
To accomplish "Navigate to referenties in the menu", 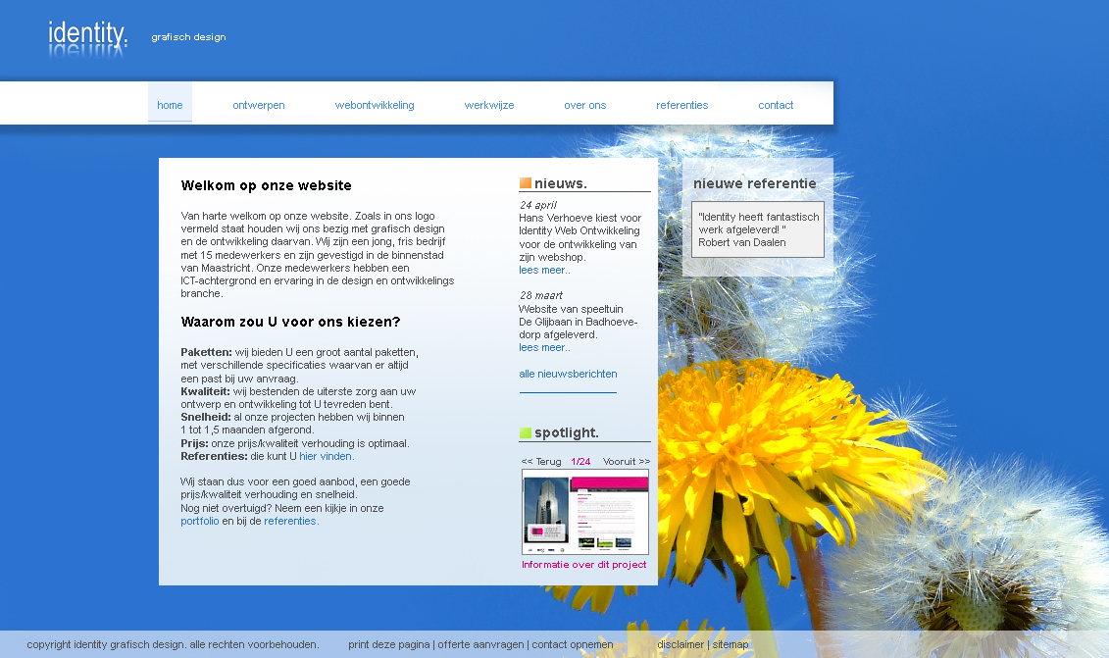I will 681,105.
